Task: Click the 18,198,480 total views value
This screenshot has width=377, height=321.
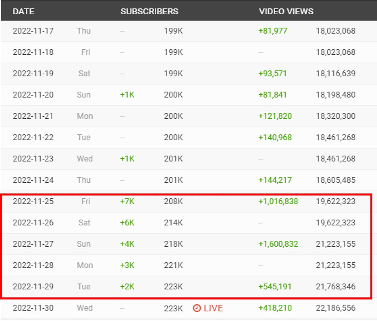Action: [336, 95]
